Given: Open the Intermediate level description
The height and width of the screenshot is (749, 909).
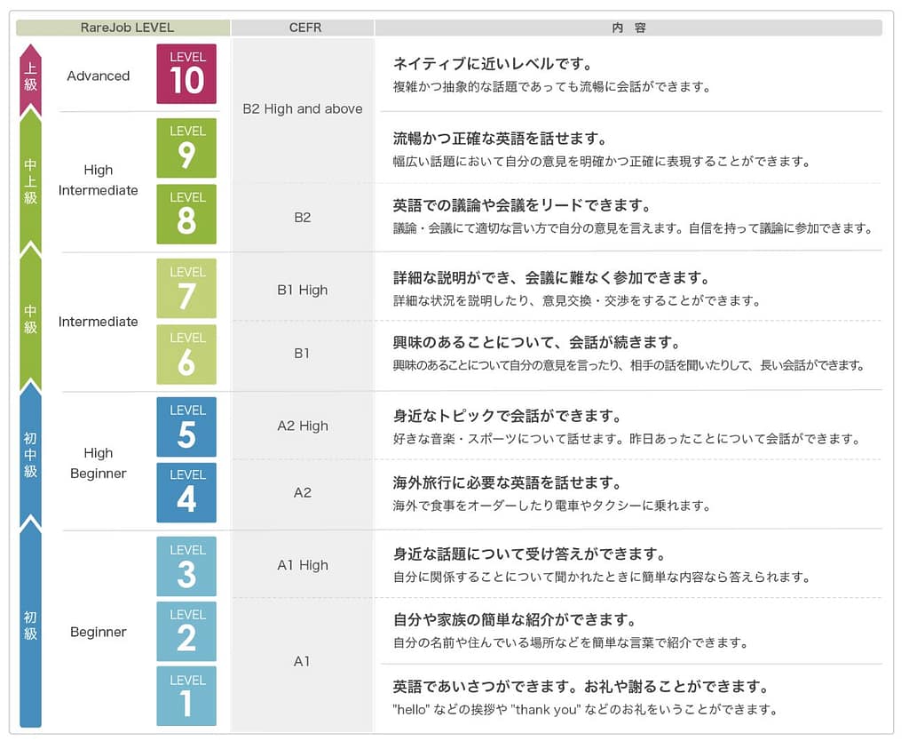Looking at the screenshot, I should (98, 322).
